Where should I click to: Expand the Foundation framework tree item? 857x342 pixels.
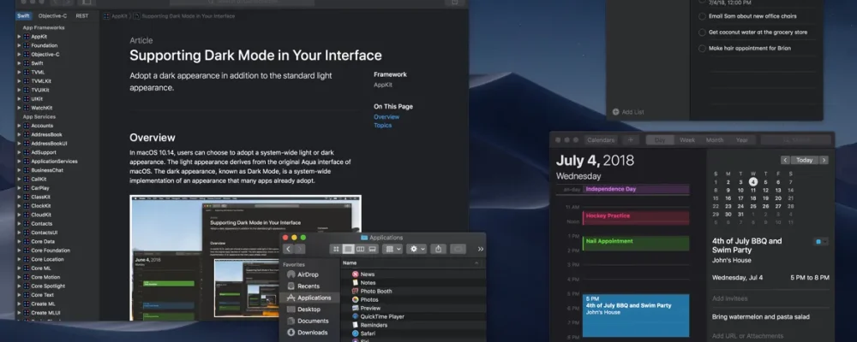19,45
